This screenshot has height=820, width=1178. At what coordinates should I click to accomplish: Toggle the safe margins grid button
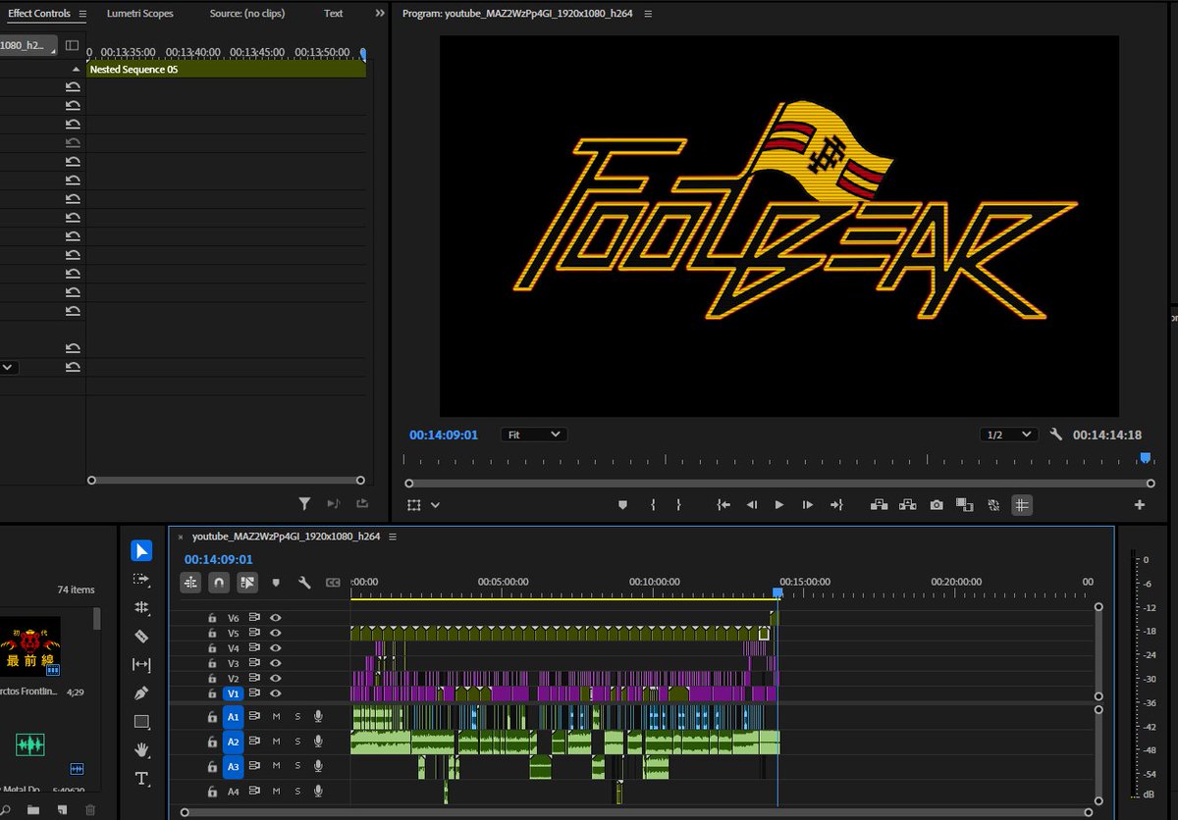(x=1022, y=505)
